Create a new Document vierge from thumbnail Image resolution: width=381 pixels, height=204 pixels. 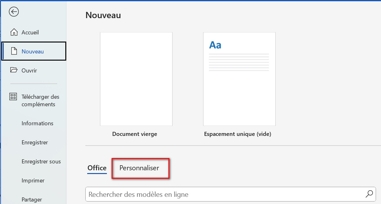coord(136,79)
